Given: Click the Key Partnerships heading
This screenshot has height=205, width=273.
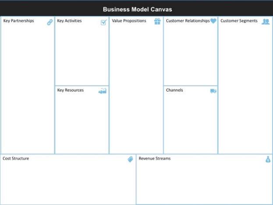Looking at the screenshot, I should tap(19, 21).
